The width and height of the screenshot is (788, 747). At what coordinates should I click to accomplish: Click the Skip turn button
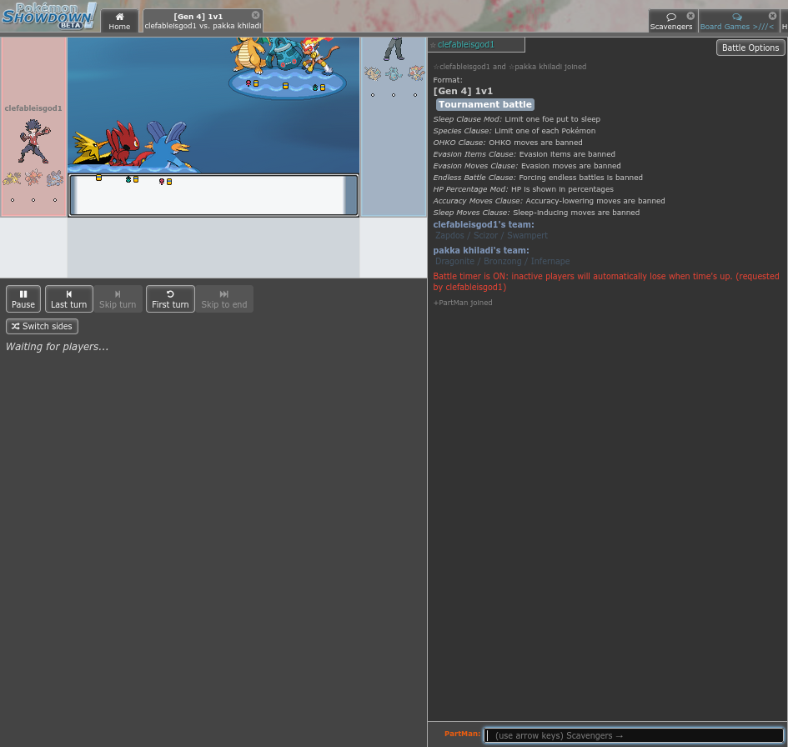(118, 299)
